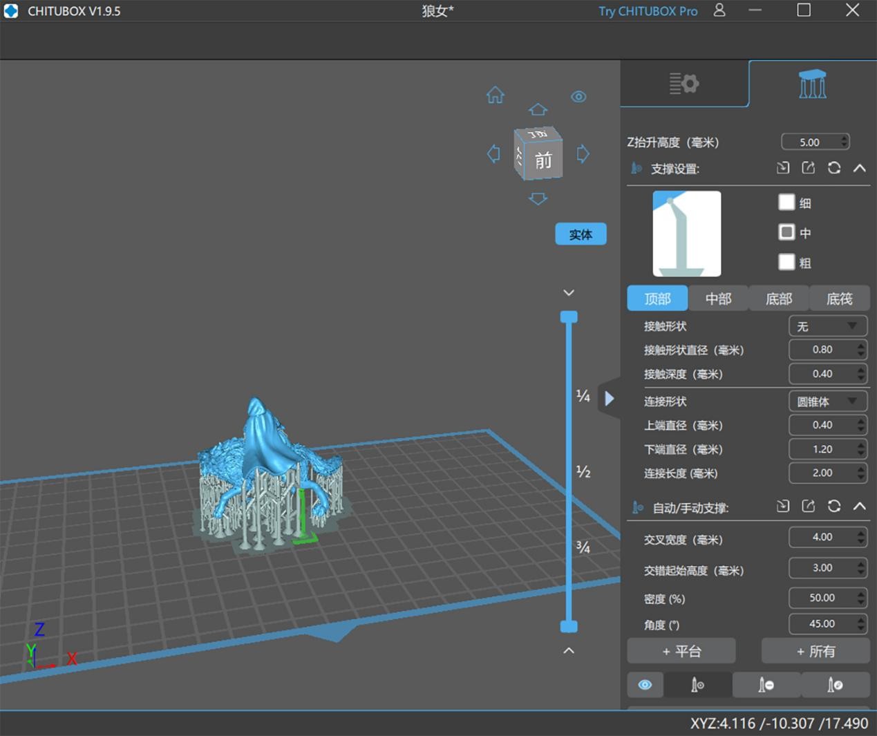Click the top handle of layer slider

point(569,317)
